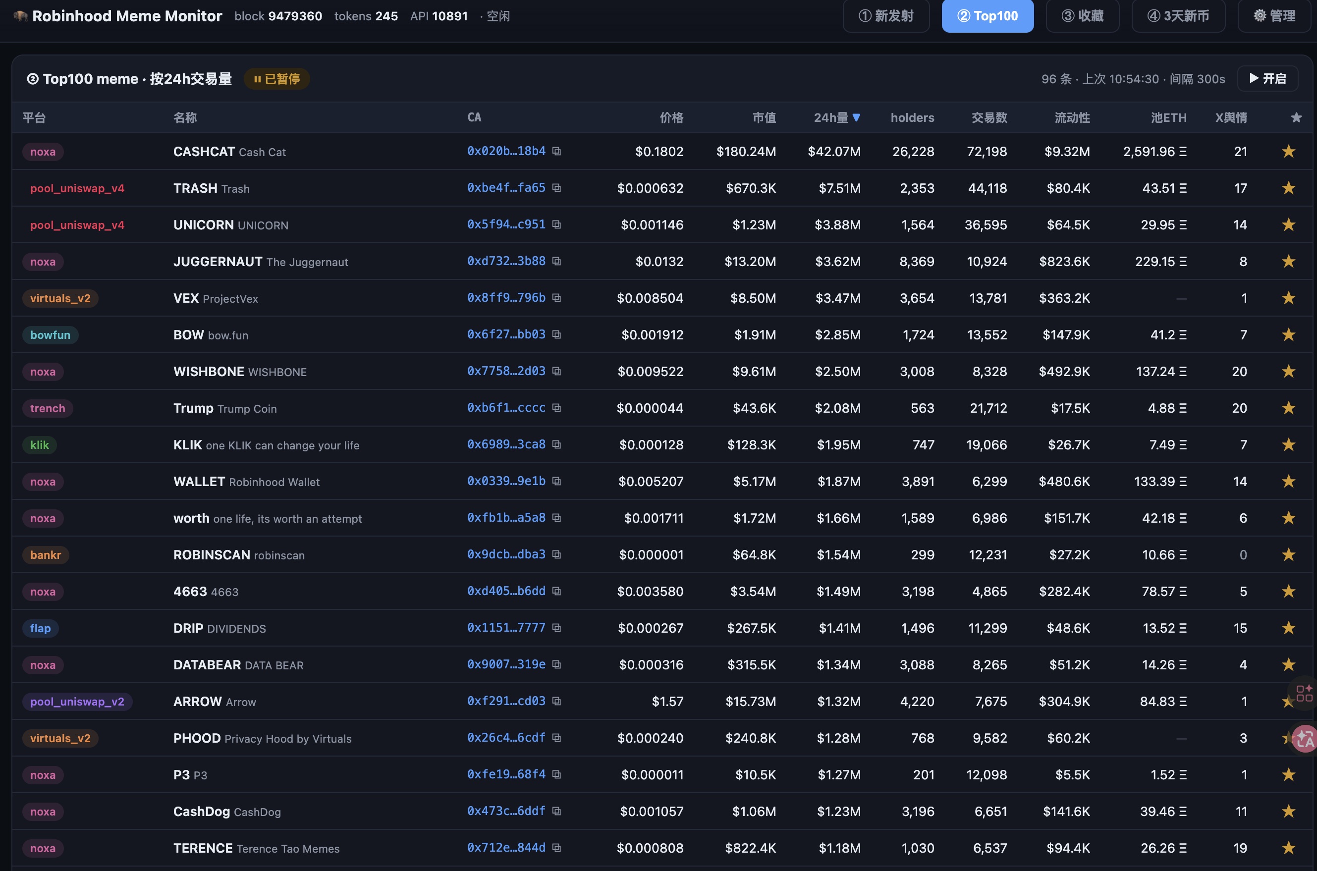Copy the BOW contract address
Viewport: 1317px width, 871px height.
[x=556, y=334]
